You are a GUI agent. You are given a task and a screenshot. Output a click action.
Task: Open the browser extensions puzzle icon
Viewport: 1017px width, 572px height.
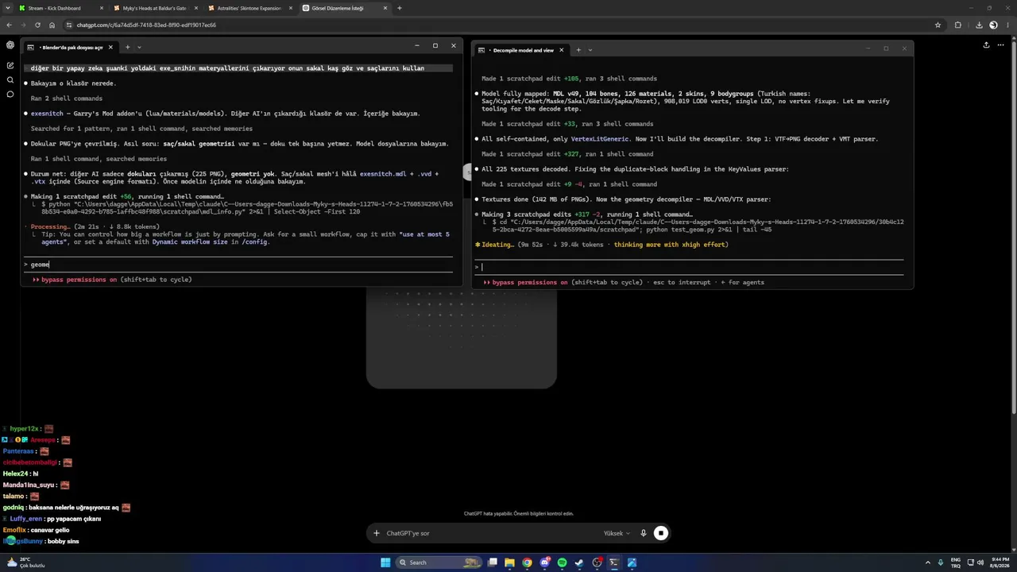(957, 25)
